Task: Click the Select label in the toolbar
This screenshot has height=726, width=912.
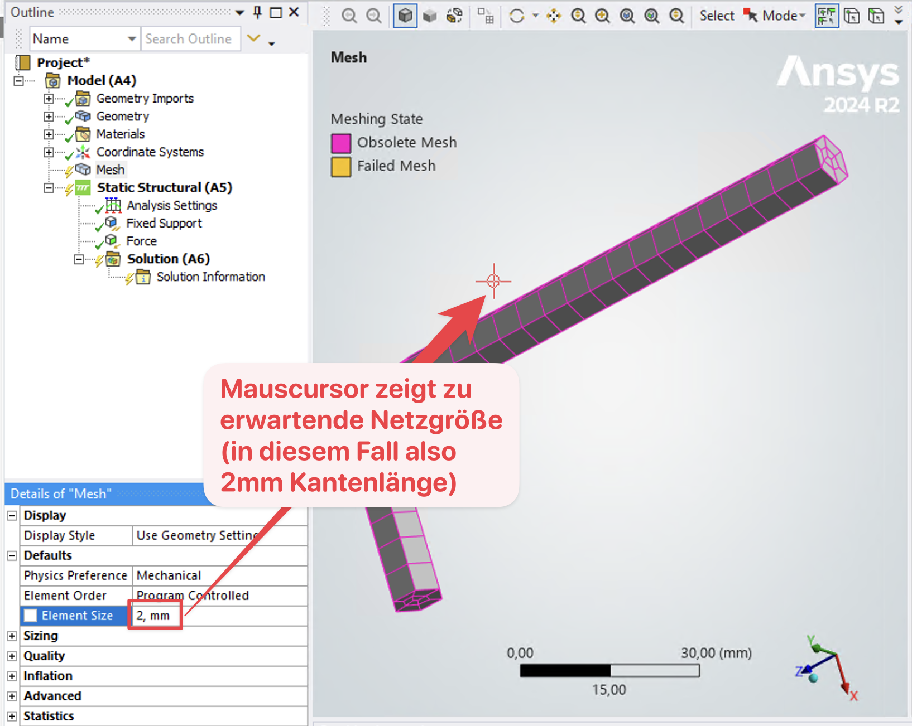Action: [x=717, y=16]
